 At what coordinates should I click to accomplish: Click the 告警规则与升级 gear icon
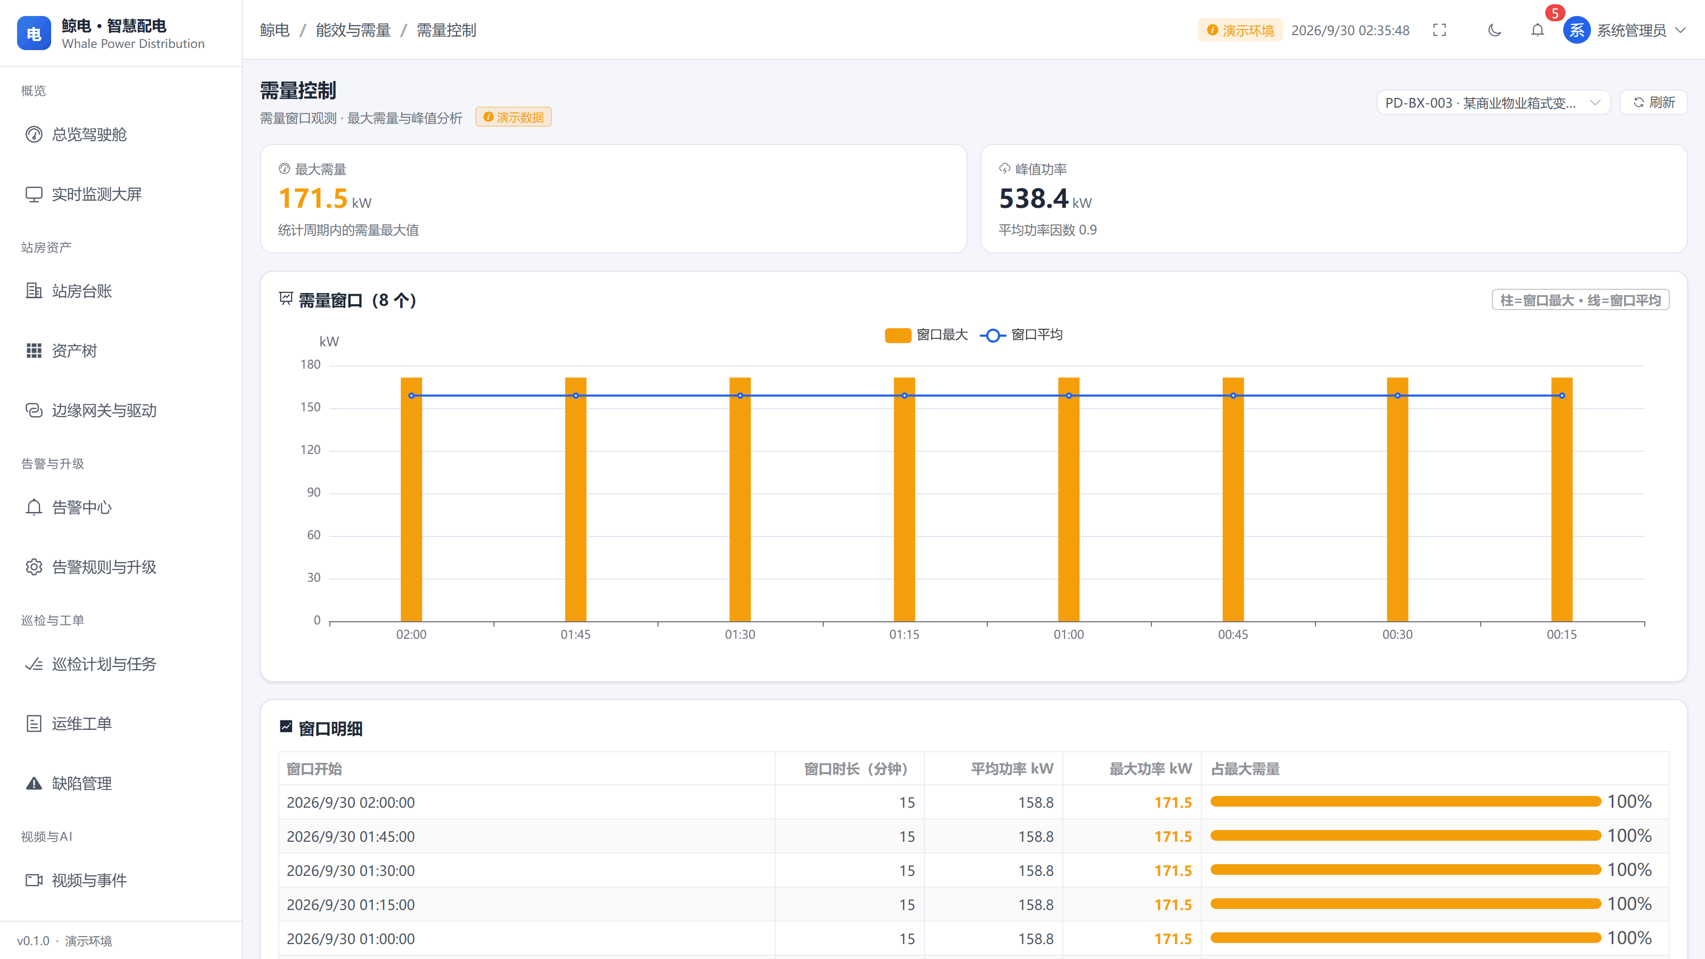34,567
